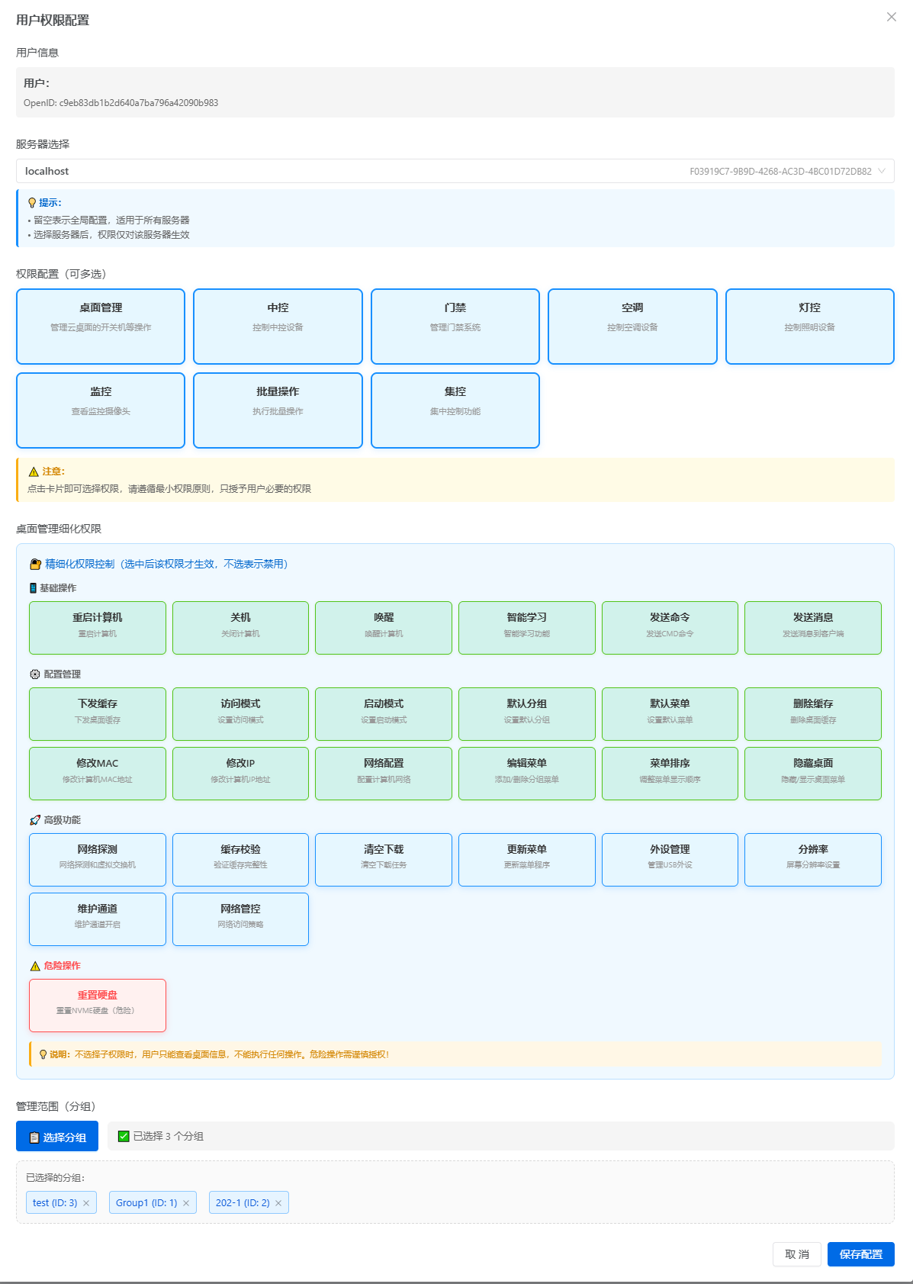Enable the 维护通道 permission card
This screenshot has height=1284, width=913.
pos(98,919)
